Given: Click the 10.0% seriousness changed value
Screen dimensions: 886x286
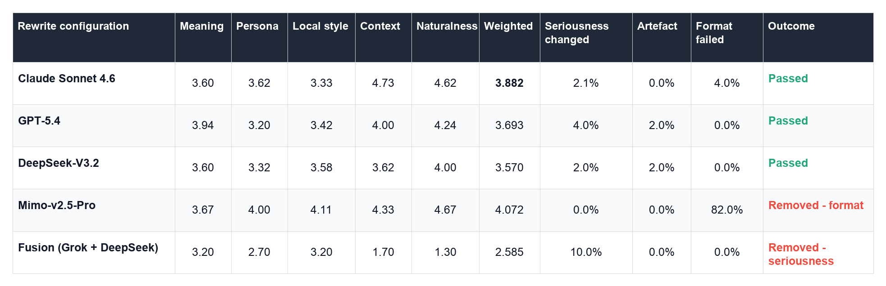Looking at the screenshot, I should point(586,252).
